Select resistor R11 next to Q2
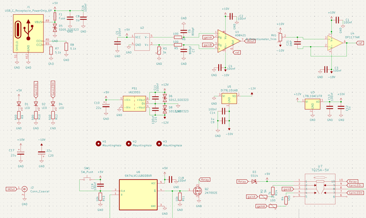This screenshot has width=366, height=218. pyautogui.click(x=180, y=197)
